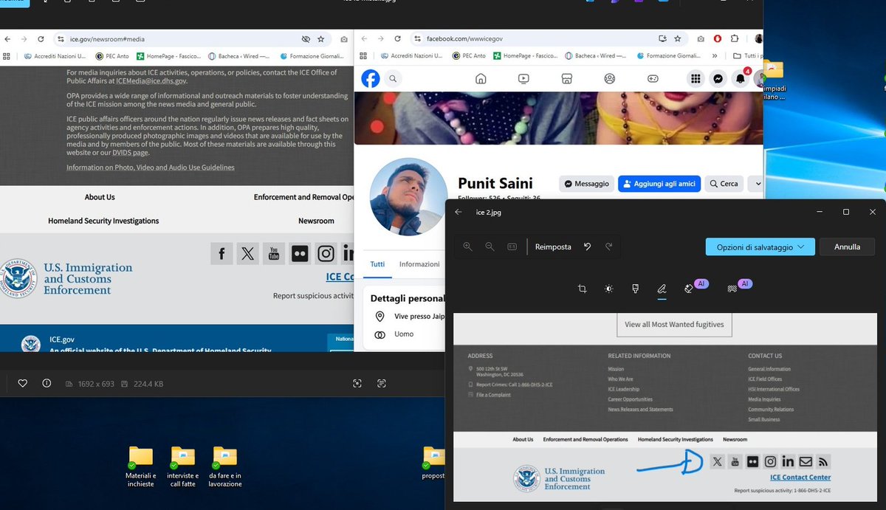Expand Opzioni di salvataggio dropdown
This screenshot has height=510, width=886.
(760, 247)
